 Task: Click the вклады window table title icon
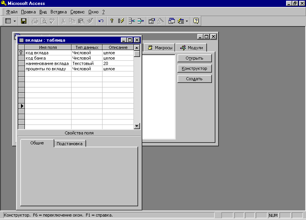point(21,40)
